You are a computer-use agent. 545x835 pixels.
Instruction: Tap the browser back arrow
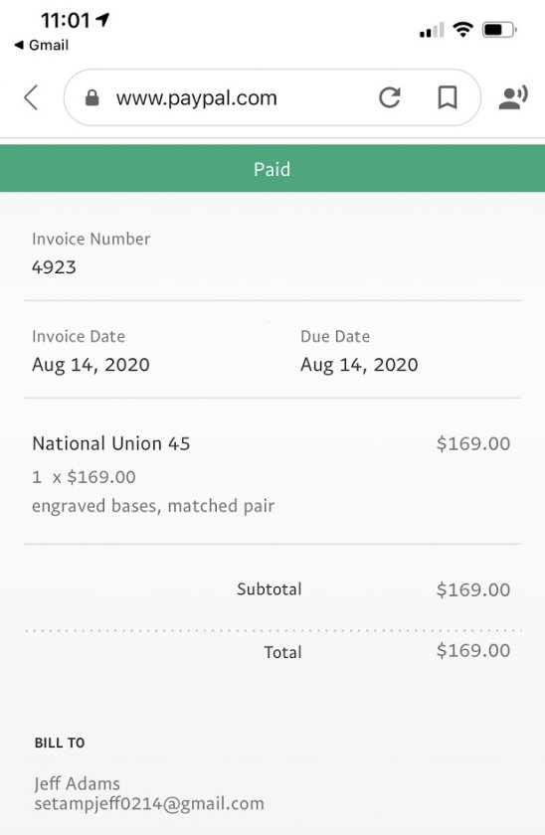32,98
